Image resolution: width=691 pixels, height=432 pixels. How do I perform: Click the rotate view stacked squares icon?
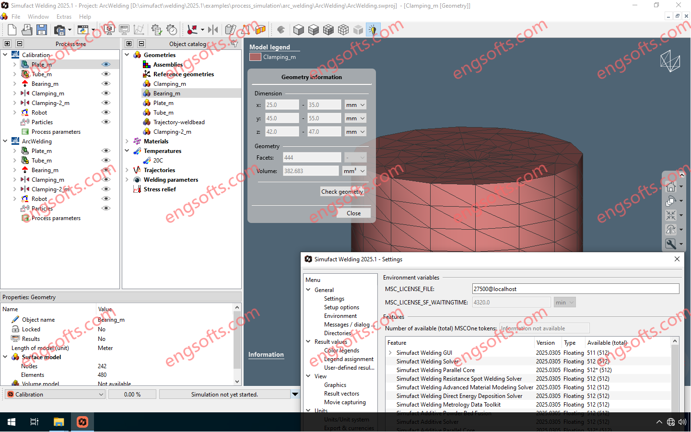(671, 201)
